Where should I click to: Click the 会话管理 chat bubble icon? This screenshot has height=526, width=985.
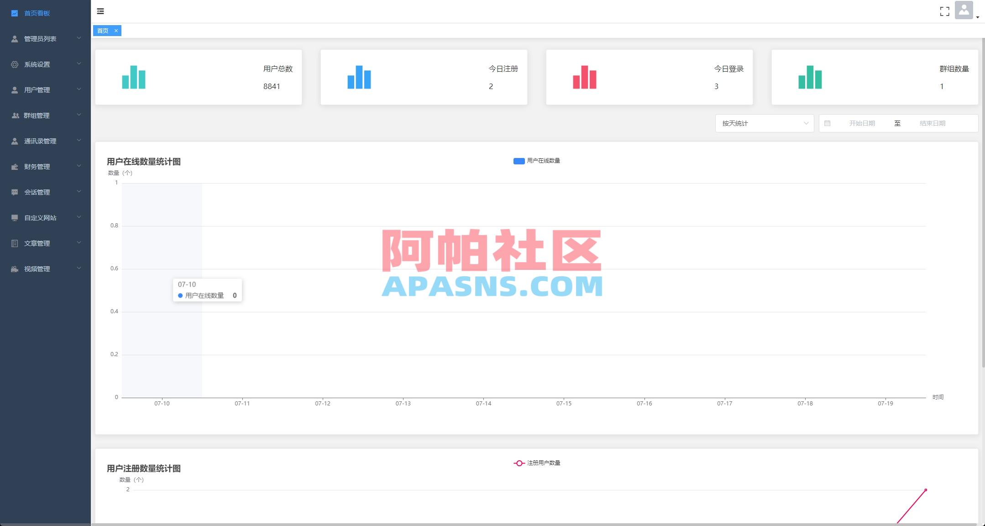14,192
